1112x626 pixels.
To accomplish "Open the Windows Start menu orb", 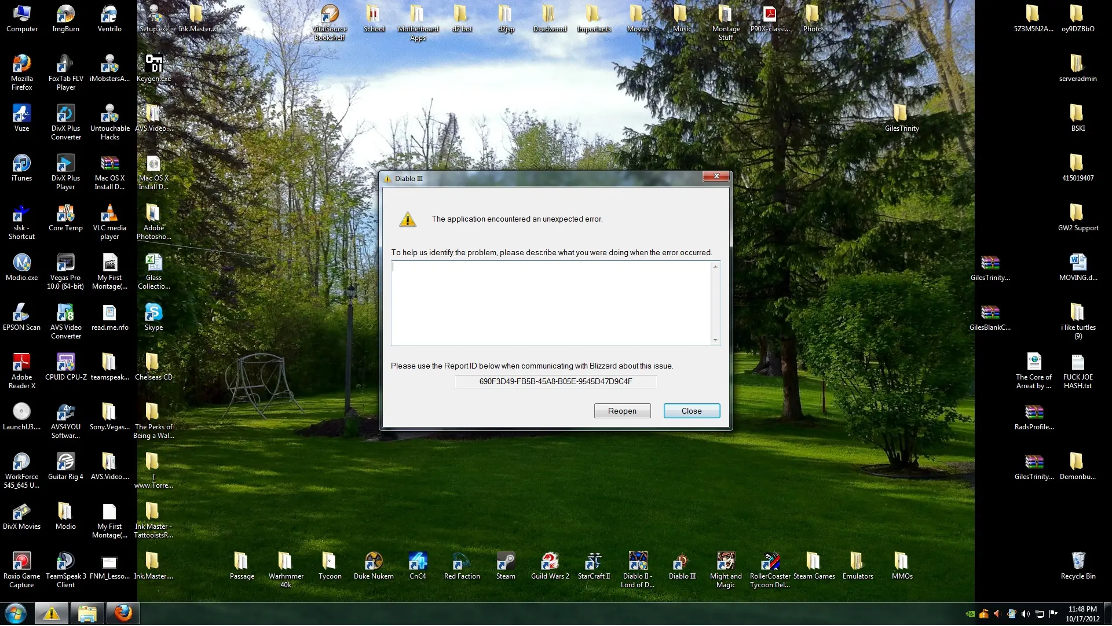I will tap(16, 613).
